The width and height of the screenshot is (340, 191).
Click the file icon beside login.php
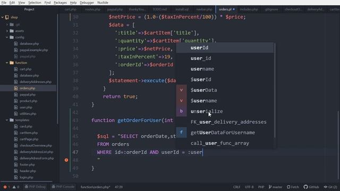[16, 177]
